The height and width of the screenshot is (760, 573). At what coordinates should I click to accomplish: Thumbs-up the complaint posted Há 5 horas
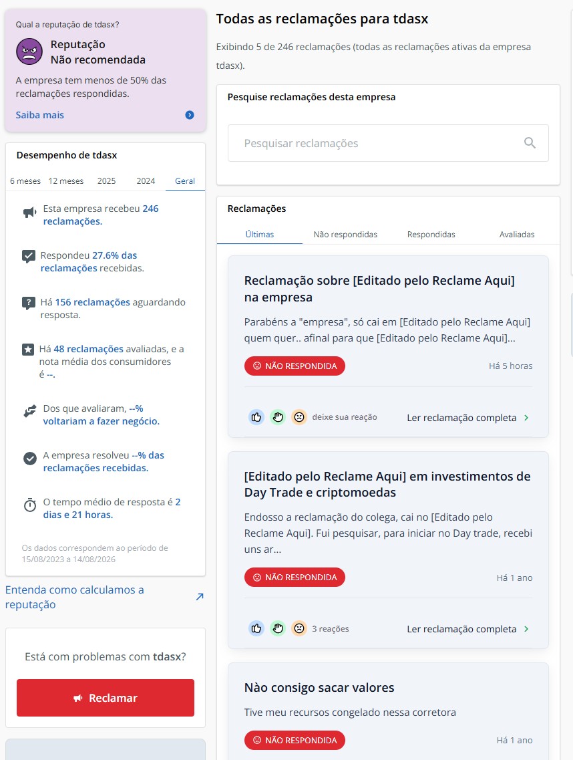coord(256,417)
